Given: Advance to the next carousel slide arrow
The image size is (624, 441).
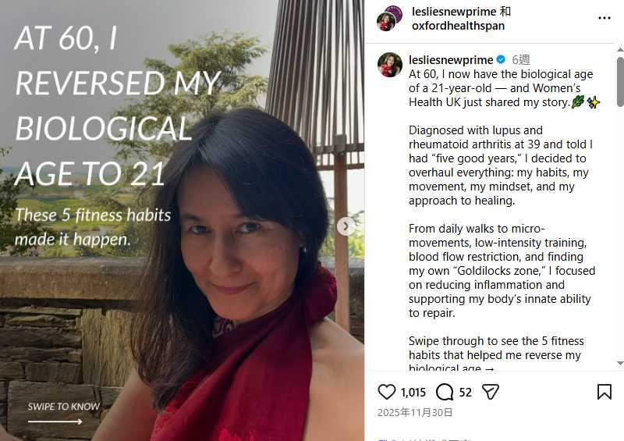Looking at the screenshot, I should 346,226.
